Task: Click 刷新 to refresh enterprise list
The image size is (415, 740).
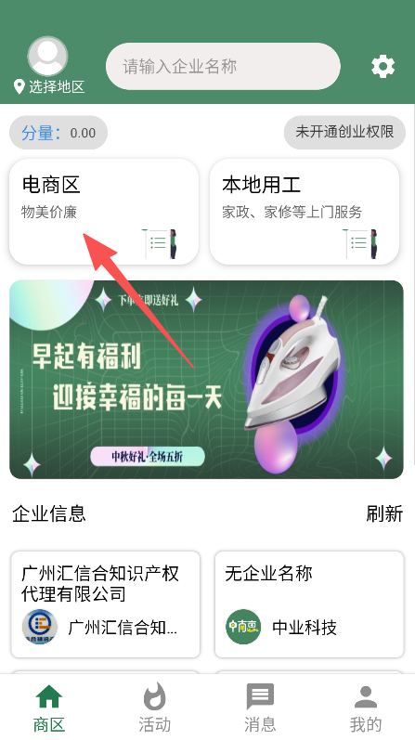Action: pos(384,513)
